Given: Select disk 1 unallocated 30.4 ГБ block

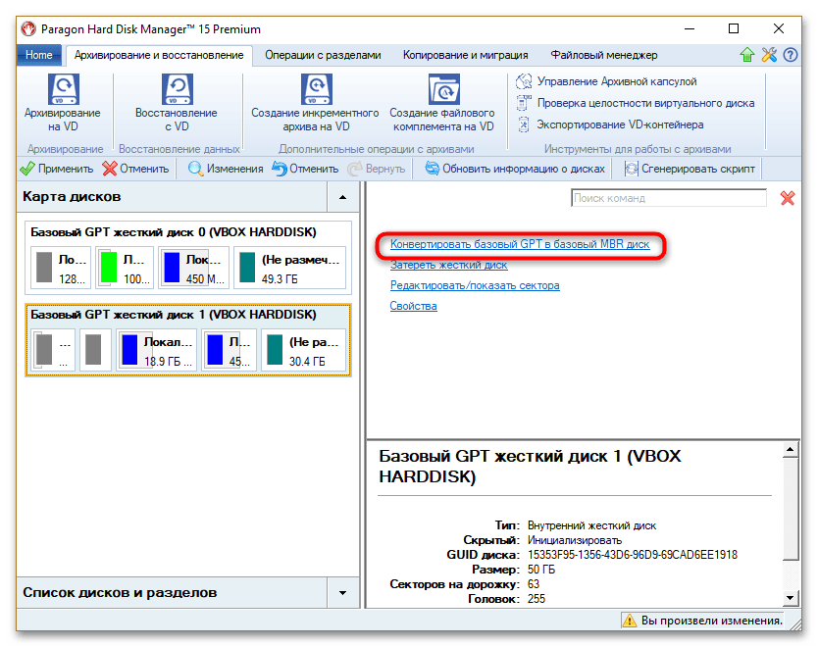Looking at the screenshot, I should click(304, 350).
